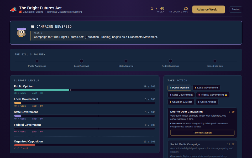The width and height of the screenshot is (252, 158).
Task: Click the Local Government support bar
Action: tap(85, 103)
